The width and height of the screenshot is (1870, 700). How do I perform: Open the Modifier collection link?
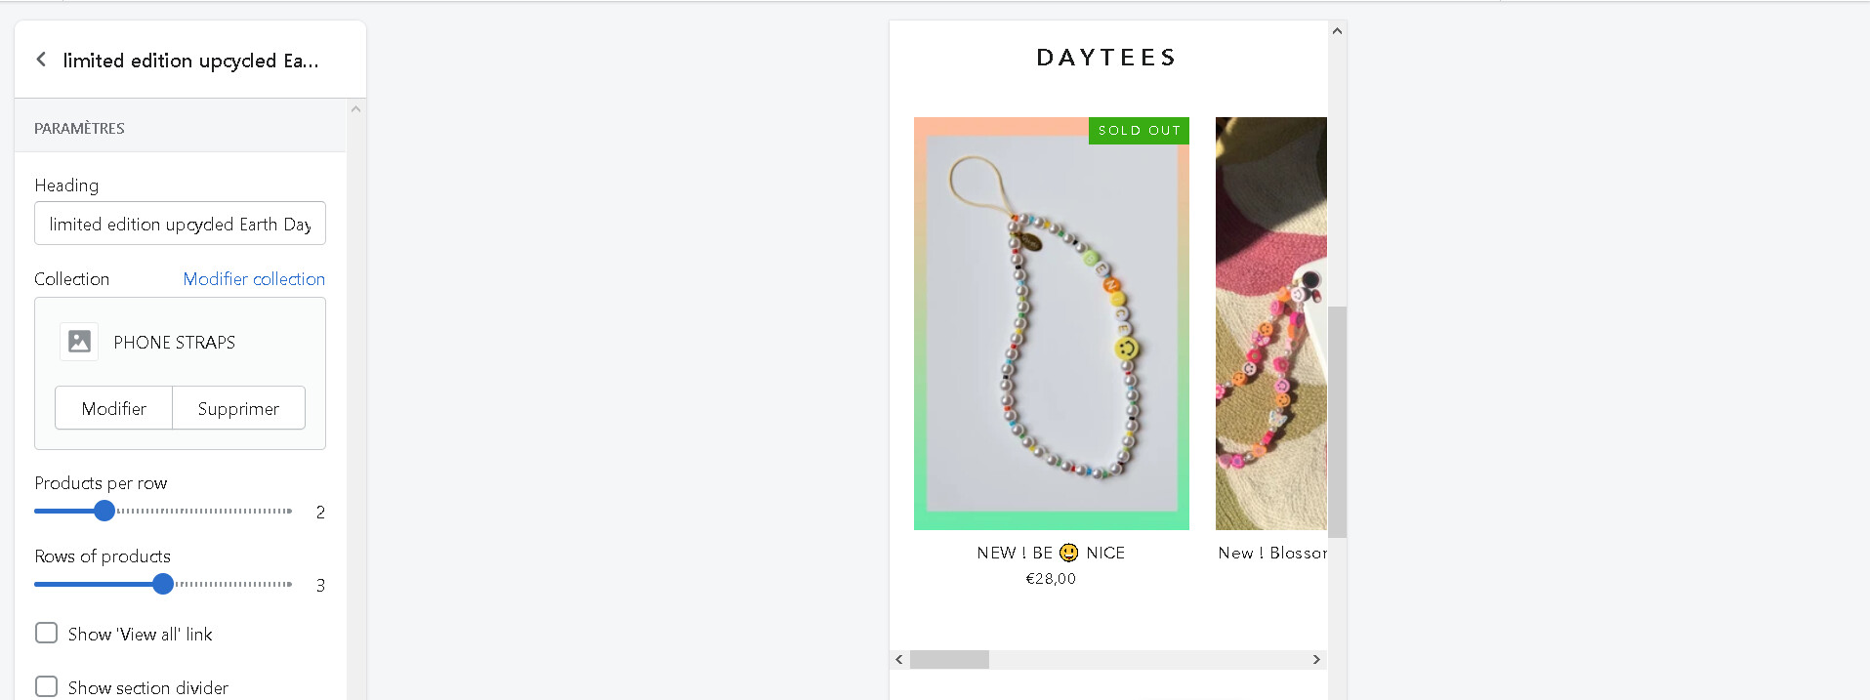pyautogui.click(x=254, y=279)
